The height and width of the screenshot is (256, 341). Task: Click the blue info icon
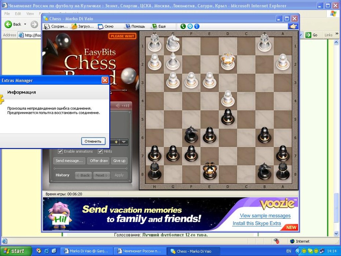click(x=197, y=26)
